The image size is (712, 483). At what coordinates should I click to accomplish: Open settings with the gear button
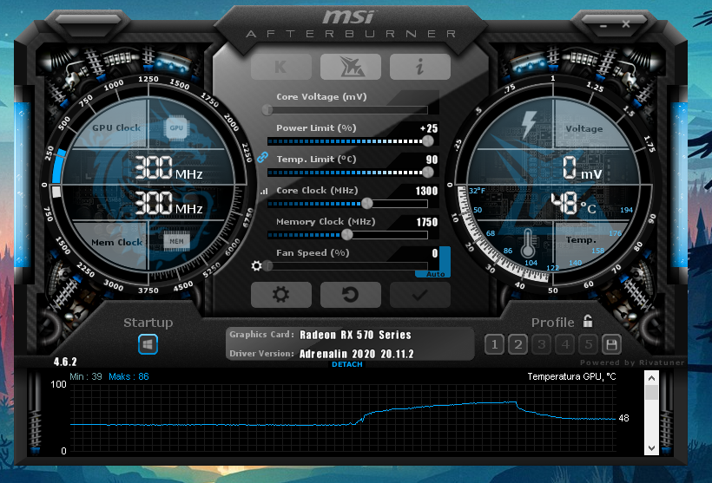coord(281,295)
